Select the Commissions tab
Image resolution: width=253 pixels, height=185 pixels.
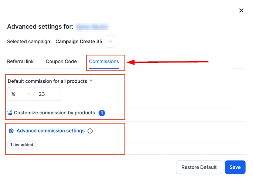point(104,61)
